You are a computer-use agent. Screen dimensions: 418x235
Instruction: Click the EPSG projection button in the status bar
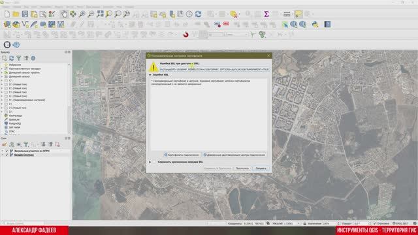[x=400, y=223]
